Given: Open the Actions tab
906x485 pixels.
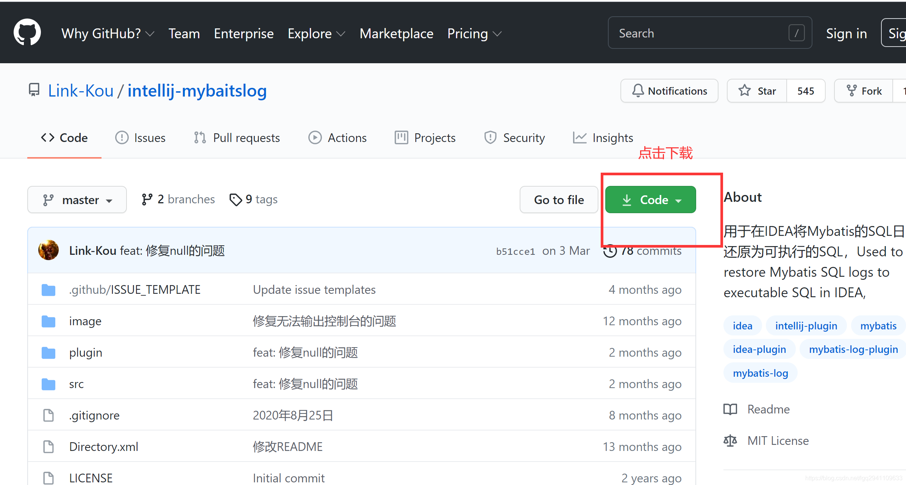Looking at the screenshot, I should point(337,138).
